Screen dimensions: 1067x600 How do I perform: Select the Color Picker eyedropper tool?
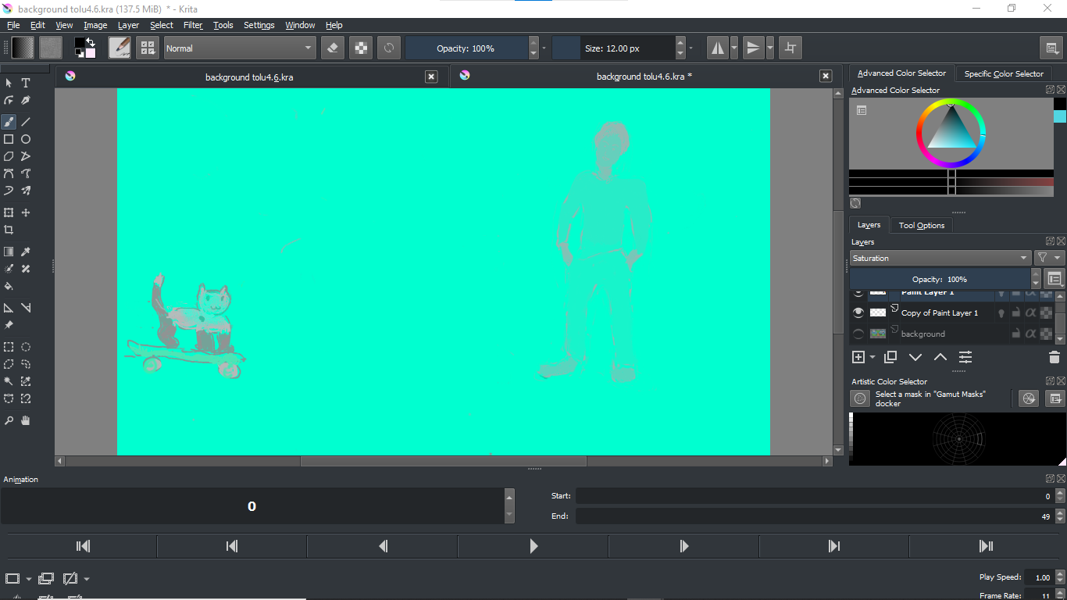point(26,252)
